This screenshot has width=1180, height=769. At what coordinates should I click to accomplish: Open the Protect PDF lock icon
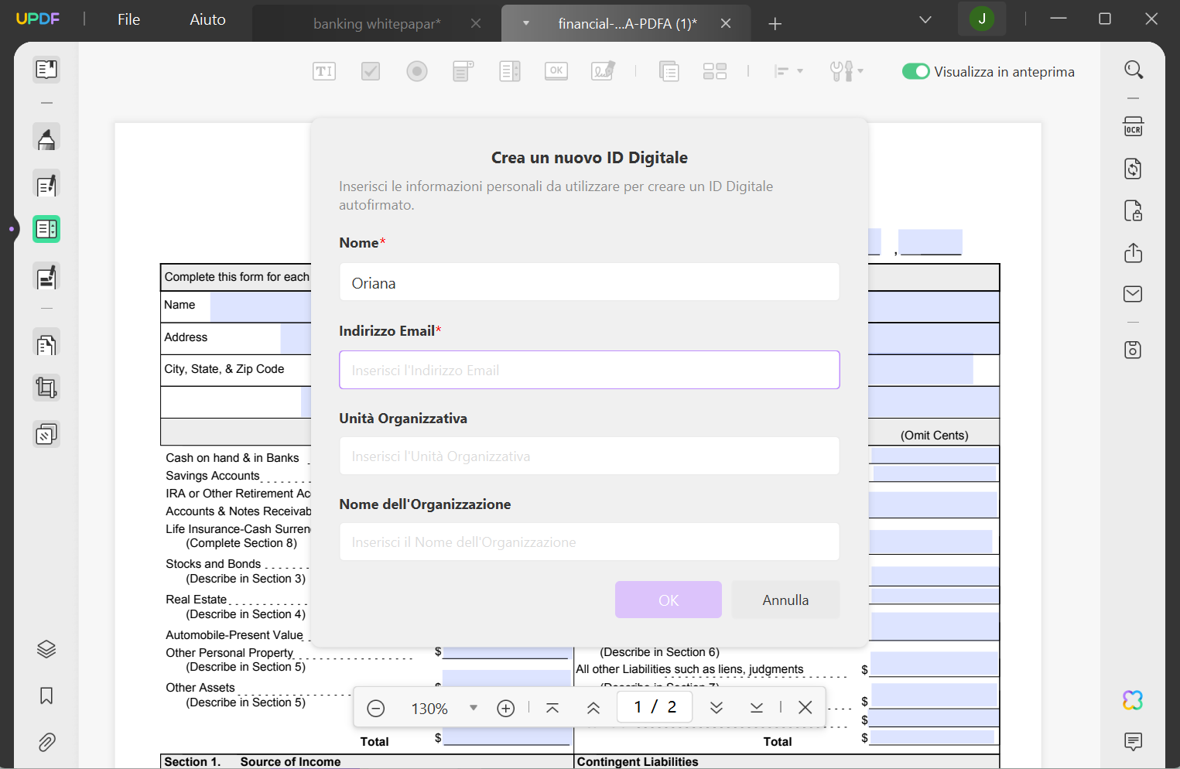[1134, 210]
